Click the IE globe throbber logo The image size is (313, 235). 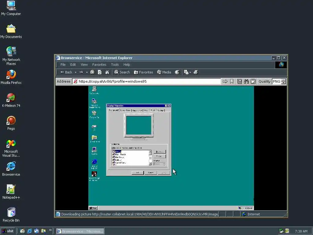281,65
